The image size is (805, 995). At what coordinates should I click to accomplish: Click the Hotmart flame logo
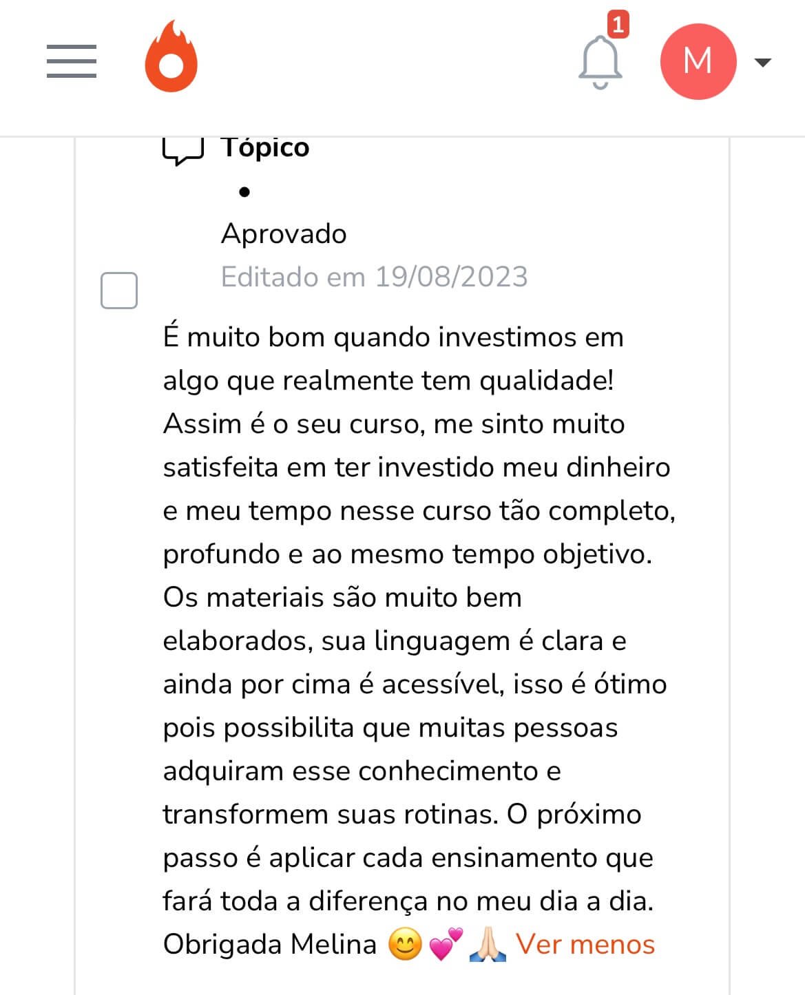(171, 56)
